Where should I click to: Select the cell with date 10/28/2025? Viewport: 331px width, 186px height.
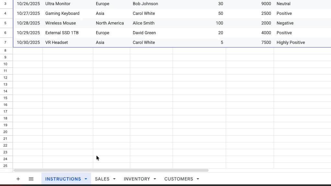click(28, 23)
